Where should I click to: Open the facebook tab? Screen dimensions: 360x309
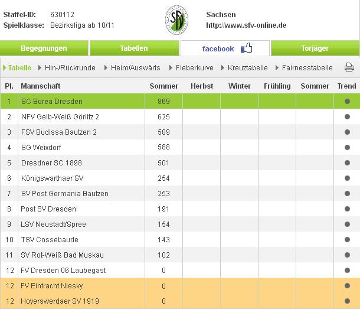click(x=225, y=48)
